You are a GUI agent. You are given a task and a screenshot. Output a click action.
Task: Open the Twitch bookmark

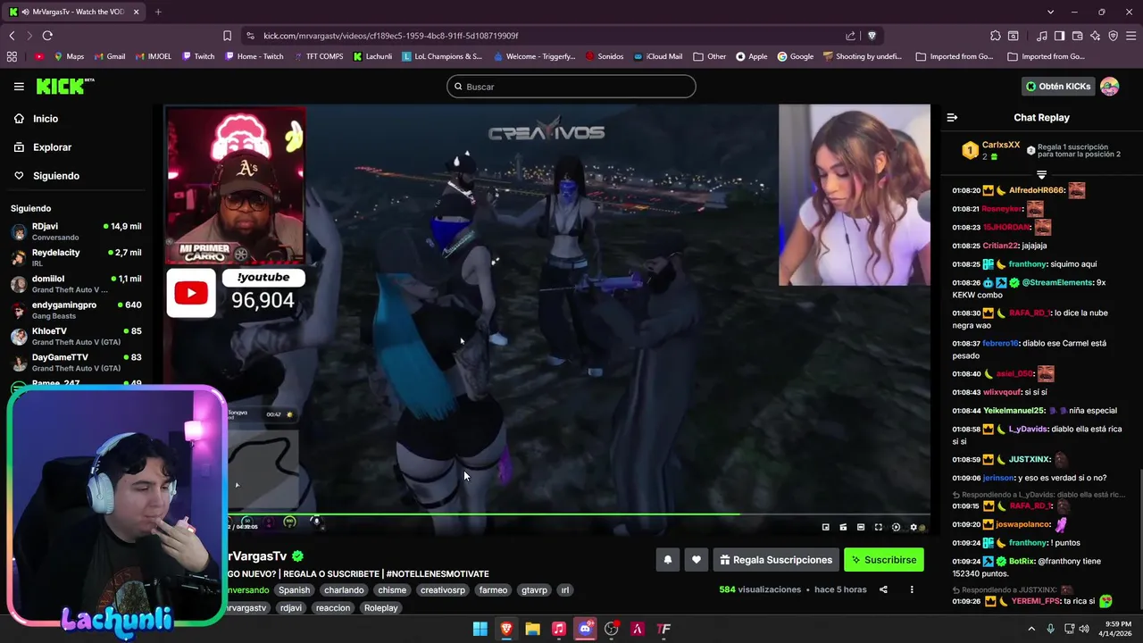pyautogui.click(x=198, y=56)
